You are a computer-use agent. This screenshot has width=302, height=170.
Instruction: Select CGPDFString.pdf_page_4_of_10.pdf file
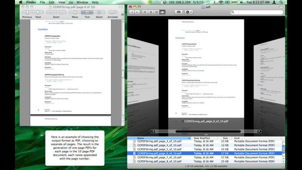pyautogui.click(x=204, y=145)
